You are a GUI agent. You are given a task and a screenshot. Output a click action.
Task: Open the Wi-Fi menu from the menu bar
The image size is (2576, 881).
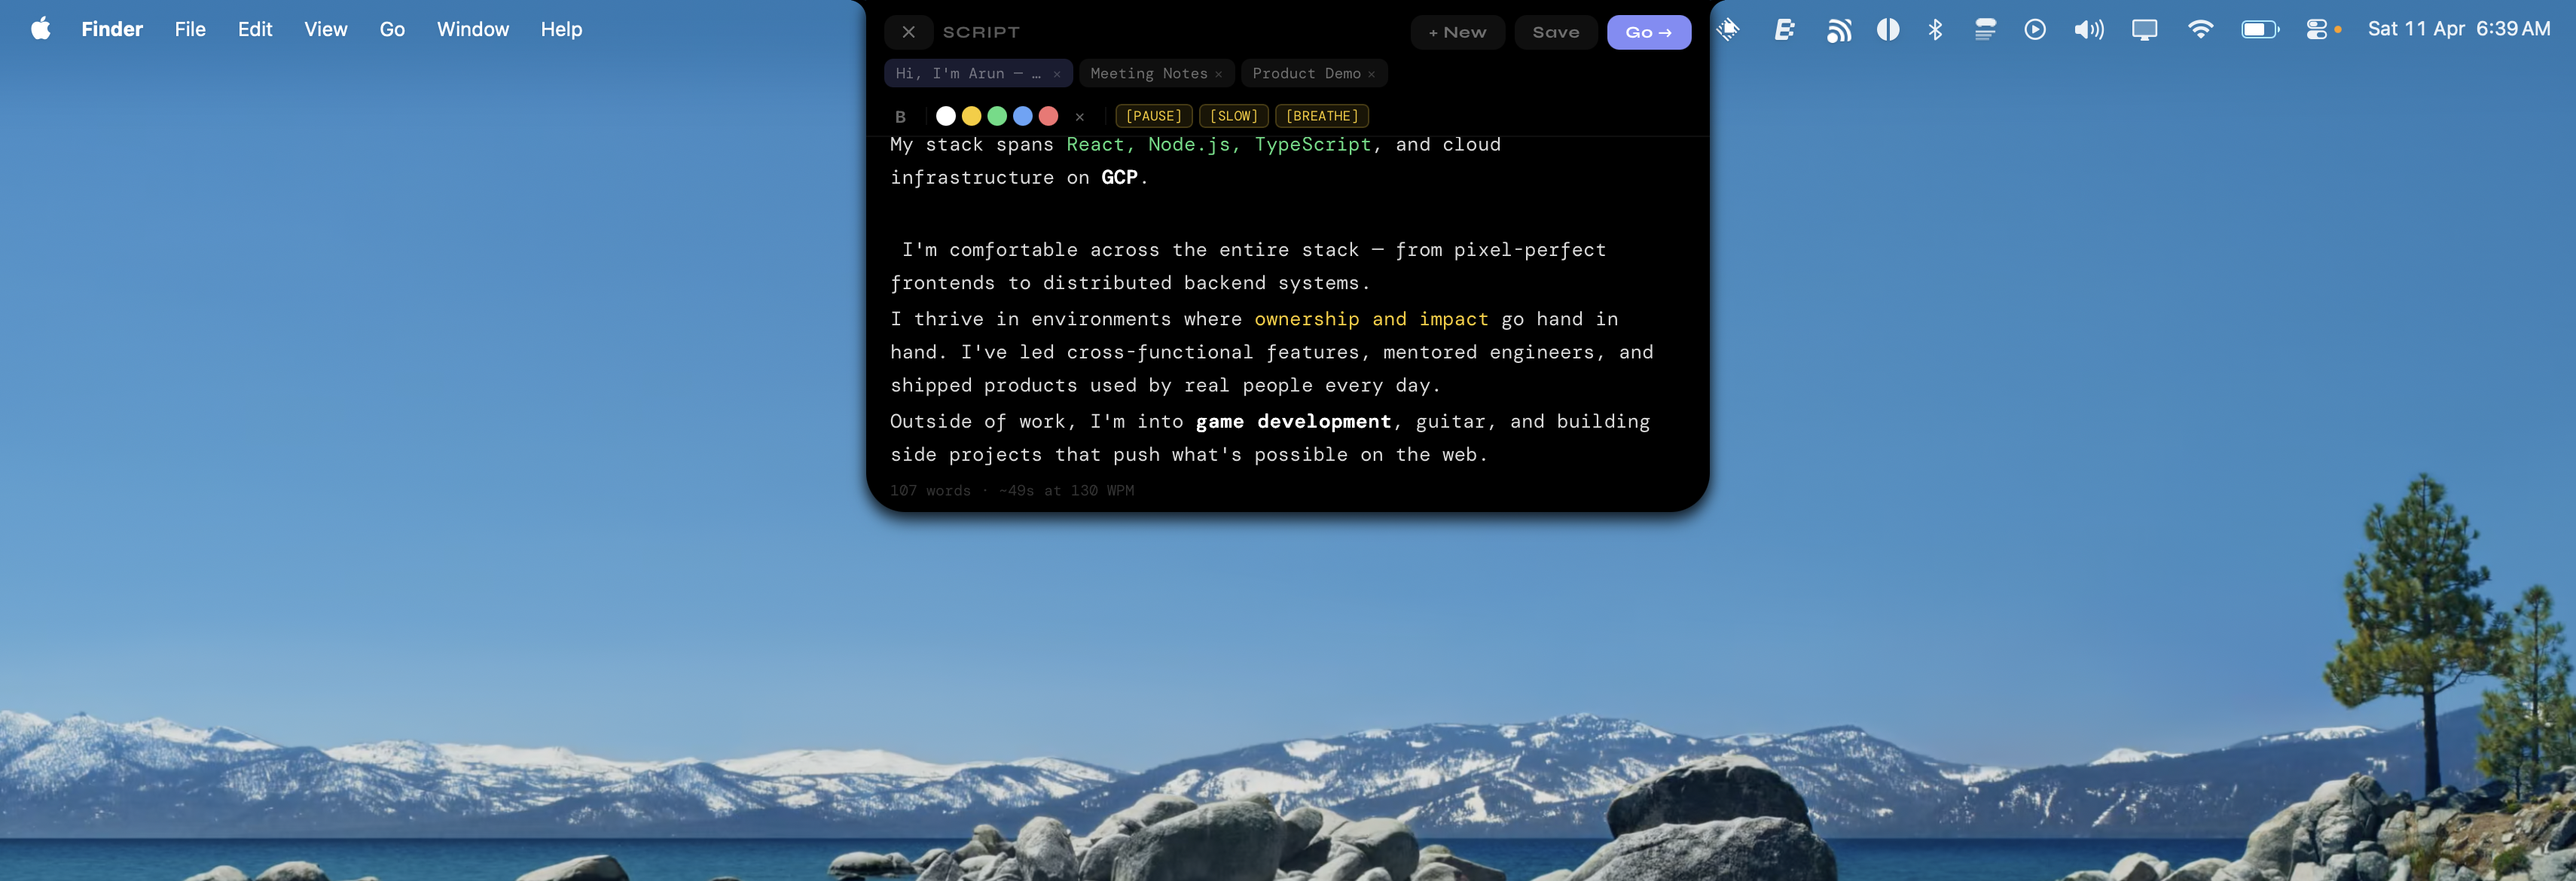[x=2200, y=30]
